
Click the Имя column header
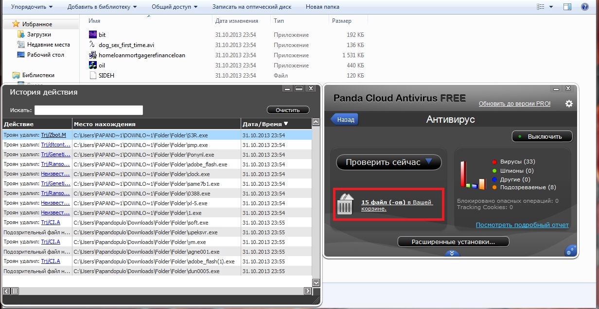[95, 21]
